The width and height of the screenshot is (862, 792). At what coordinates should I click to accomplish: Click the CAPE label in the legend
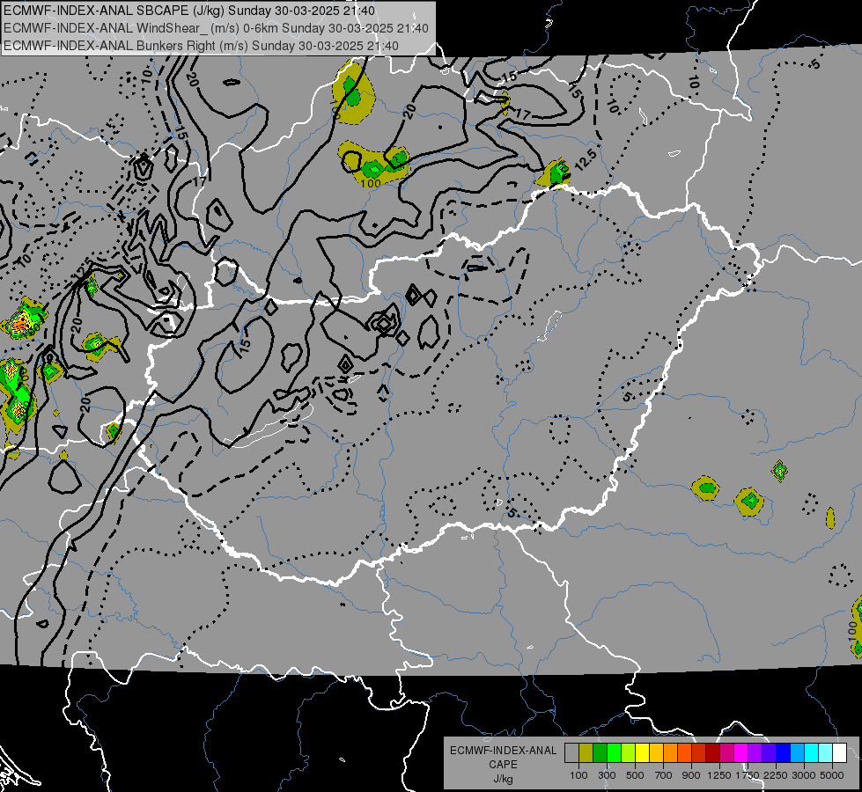[x=503, y=765]
